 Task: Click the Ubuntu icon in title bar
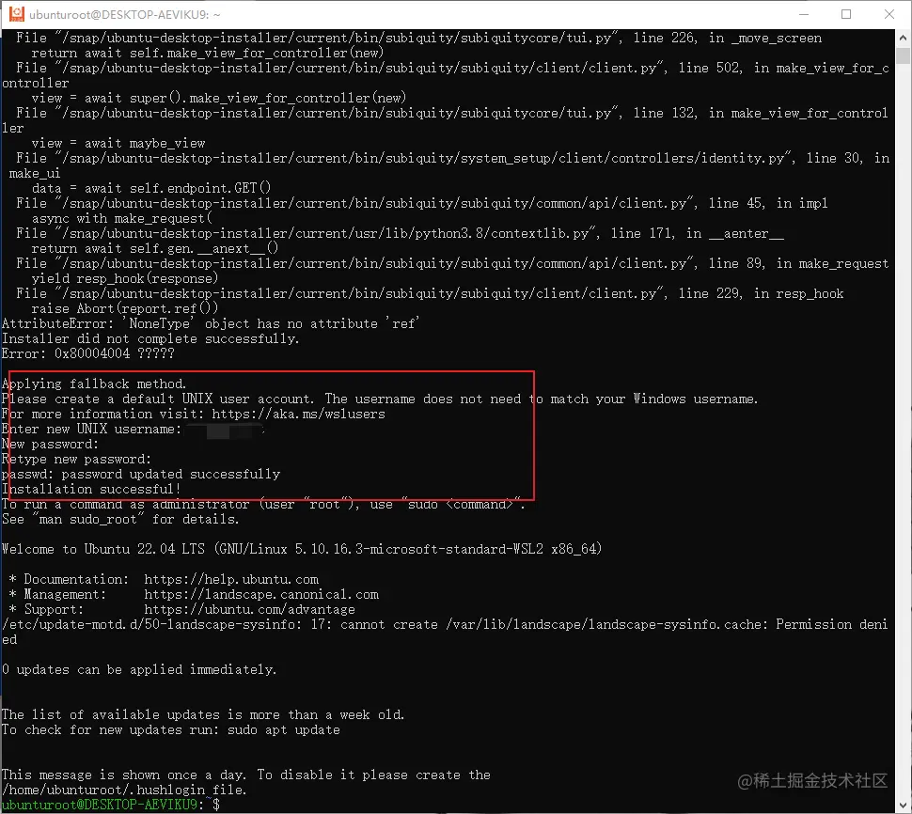(x=16, y=14)
